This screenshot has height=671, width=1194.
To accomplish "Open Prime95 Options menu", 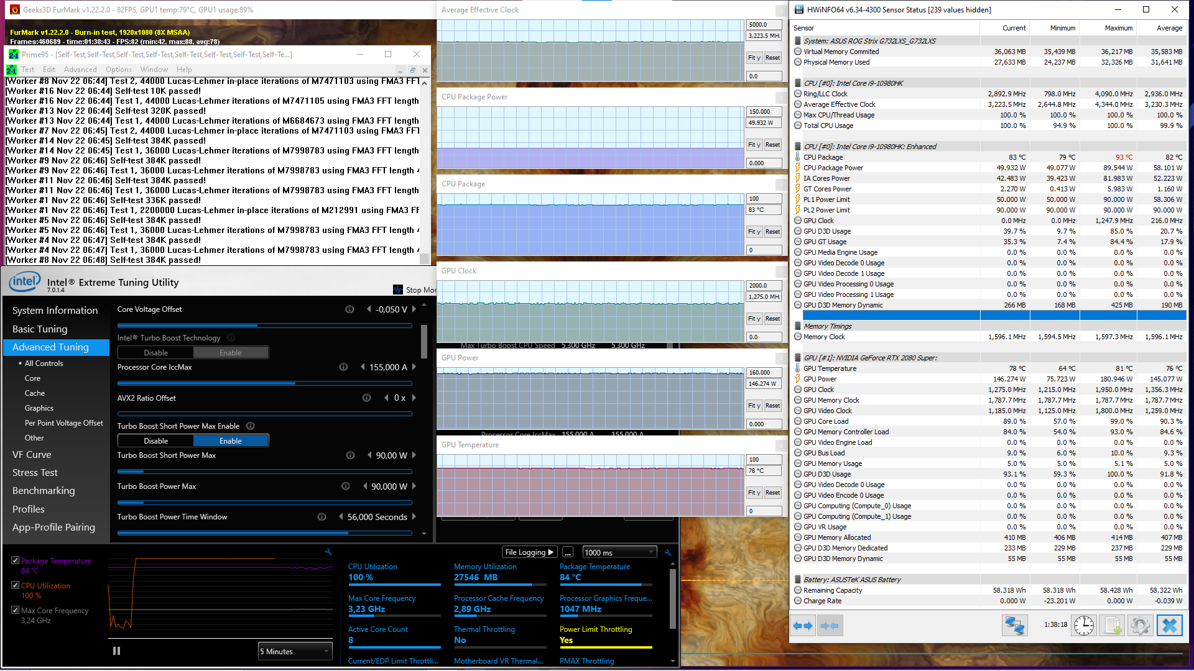I will tap(118, 70).
